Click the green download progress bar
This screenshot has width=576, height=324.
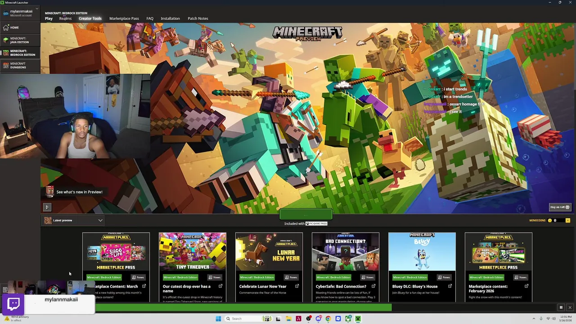tap(243, 307)
